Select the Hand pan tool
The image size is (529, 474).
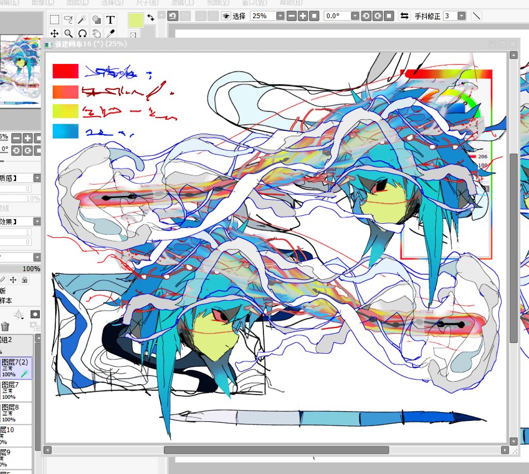pyautogui.click(x=97, y=34)
